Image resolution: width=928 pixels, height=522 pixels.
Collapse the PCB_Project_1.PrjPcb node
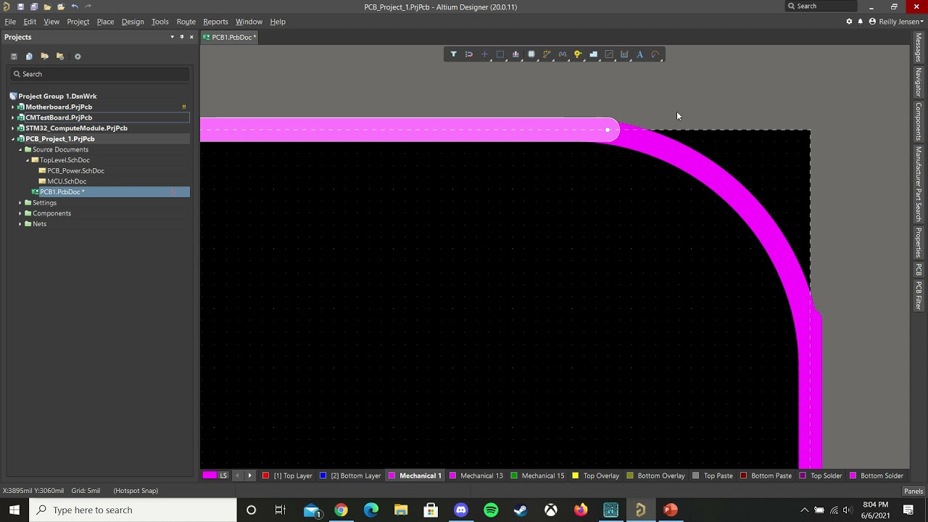click(12, 139)
